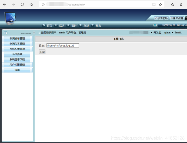187x143 pixels.
Task: Click the browser back arrow
Action: (5, 5)
